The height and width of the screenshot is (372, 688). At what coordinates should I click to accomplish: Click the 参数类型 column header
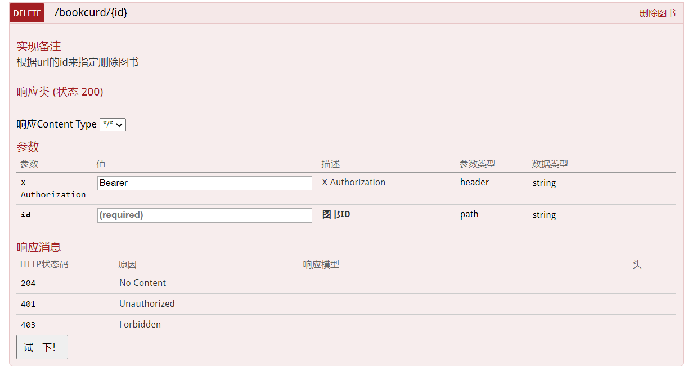click(478, 164)
